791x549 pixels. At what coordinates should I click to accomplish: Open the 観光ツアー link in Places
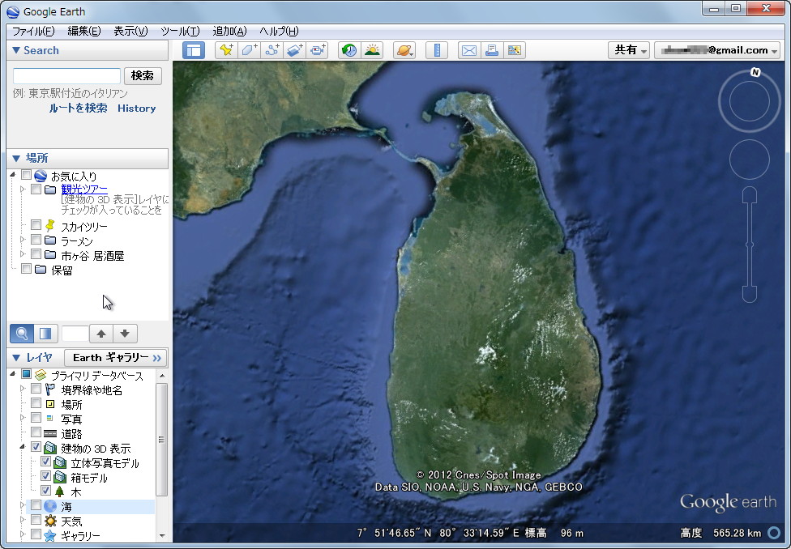coord(83,189)
